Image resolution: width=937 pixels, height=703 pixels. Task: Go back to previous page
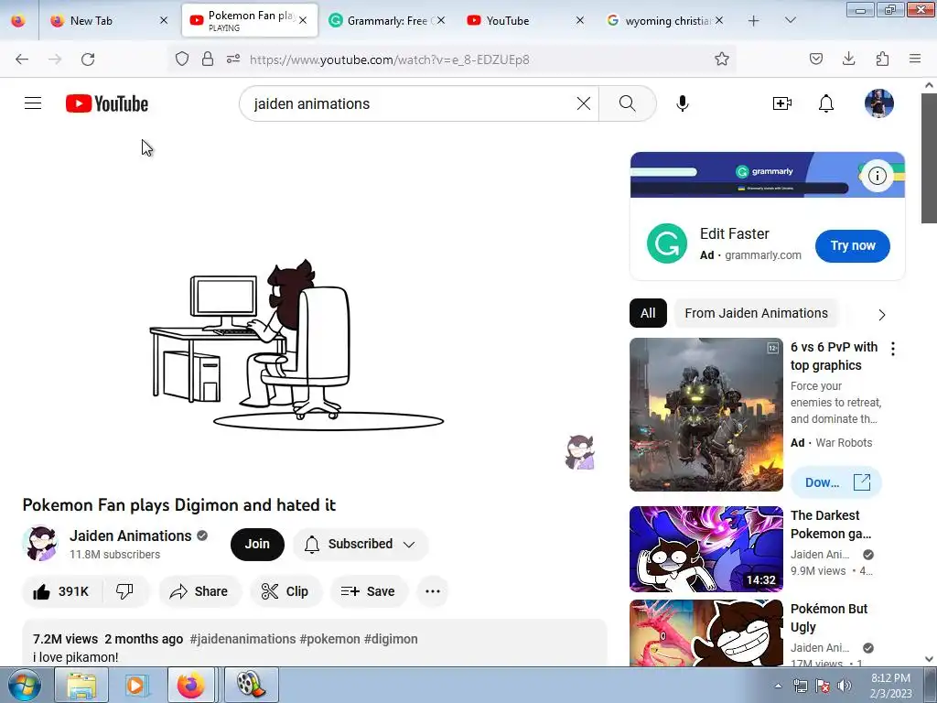tap(22, 59)
